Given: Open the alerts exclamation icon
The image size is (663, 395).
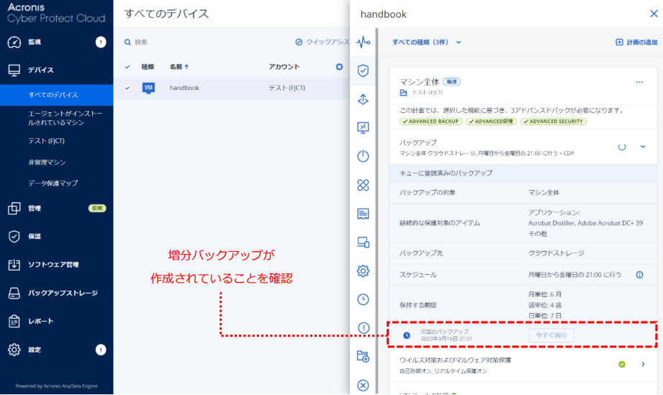Looking at the screenshot, I should tap(364, 328).
